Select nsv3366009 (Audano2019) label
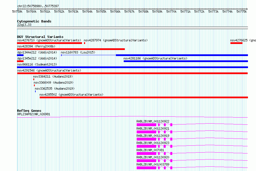This screenshot has width=256, height=171. coord(54,82)
